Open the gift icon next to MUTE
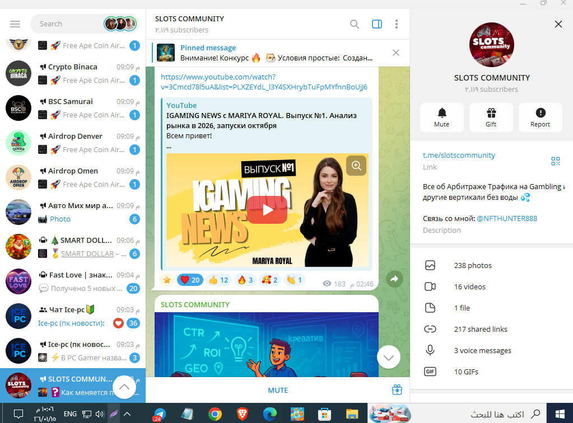The height and width of the screenshot is (423, 573). point(397,390)
